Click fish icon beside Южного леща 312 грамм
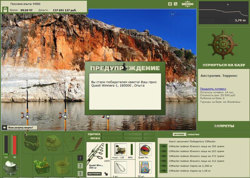Viewport: 250px width, 178px height. click(163, 161)
